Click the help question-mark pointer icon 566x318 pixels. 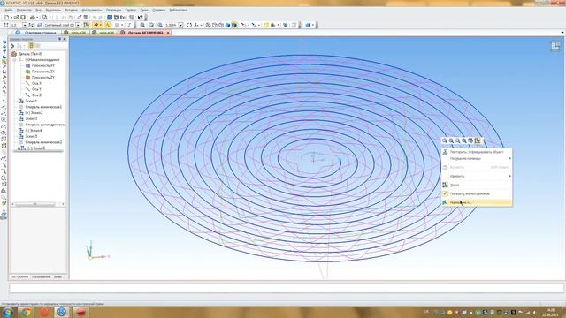(140, 18)
